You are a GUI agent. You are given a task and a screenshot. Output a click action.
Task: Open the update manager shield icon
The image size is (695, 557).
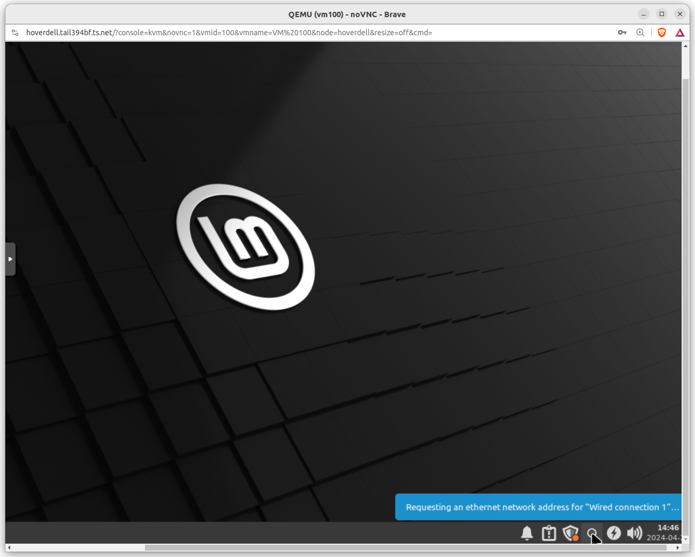[571, 533]
